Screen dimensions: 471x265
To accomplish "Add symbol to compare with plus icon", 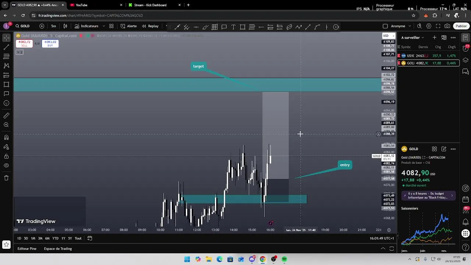I will coord(42,26).
